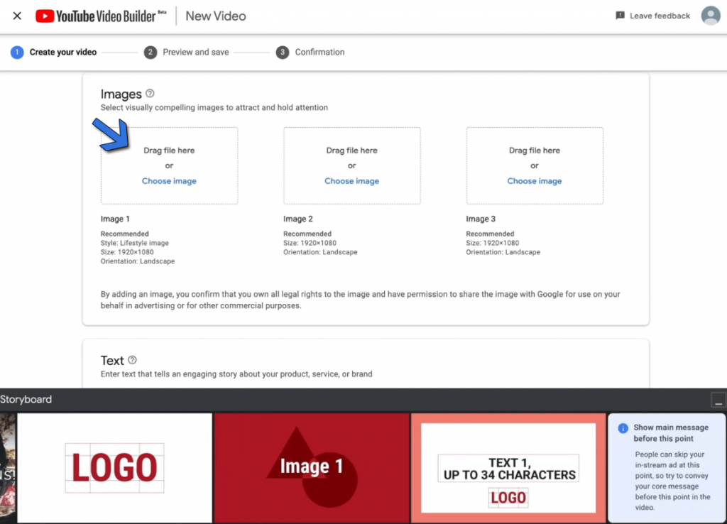This screenshot has width=727, height=524.
Task: Click 'Show main message before this point' text
Action: click(671, 433)
